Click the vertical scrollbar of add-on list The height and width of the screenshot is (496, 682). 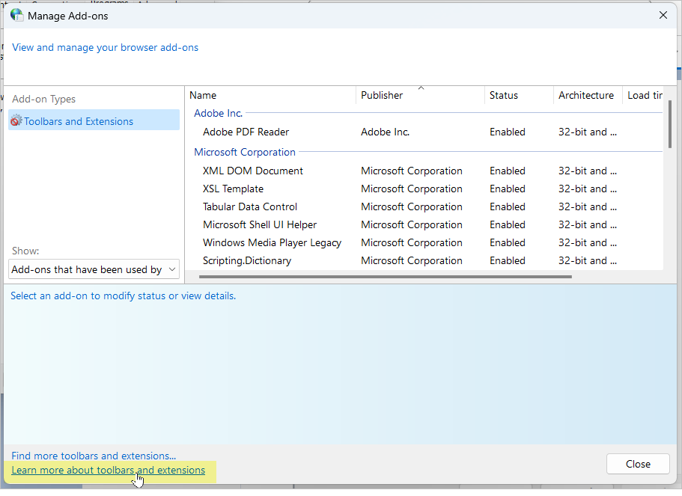pyautogui.click(x=669, y=125)
